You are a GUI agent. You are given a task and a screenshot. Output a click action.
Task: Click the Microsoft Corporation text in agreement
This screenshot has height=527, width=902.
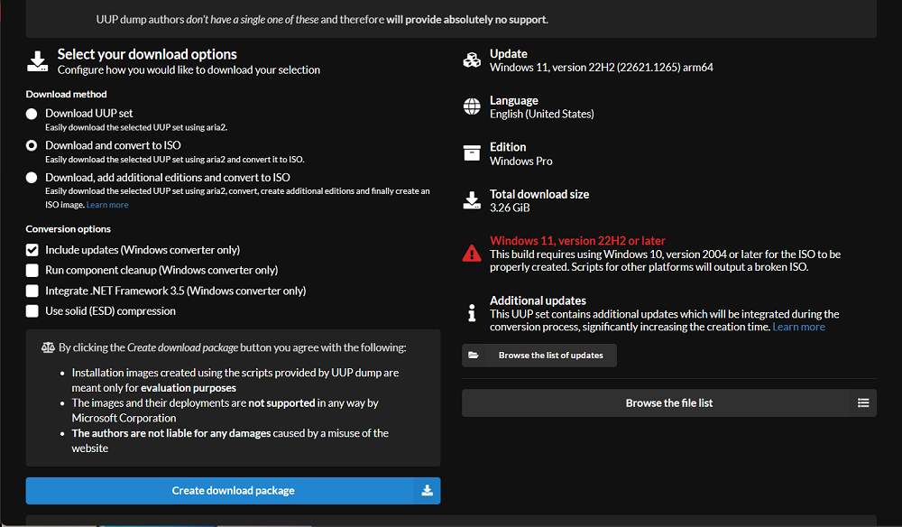(124, 418)
